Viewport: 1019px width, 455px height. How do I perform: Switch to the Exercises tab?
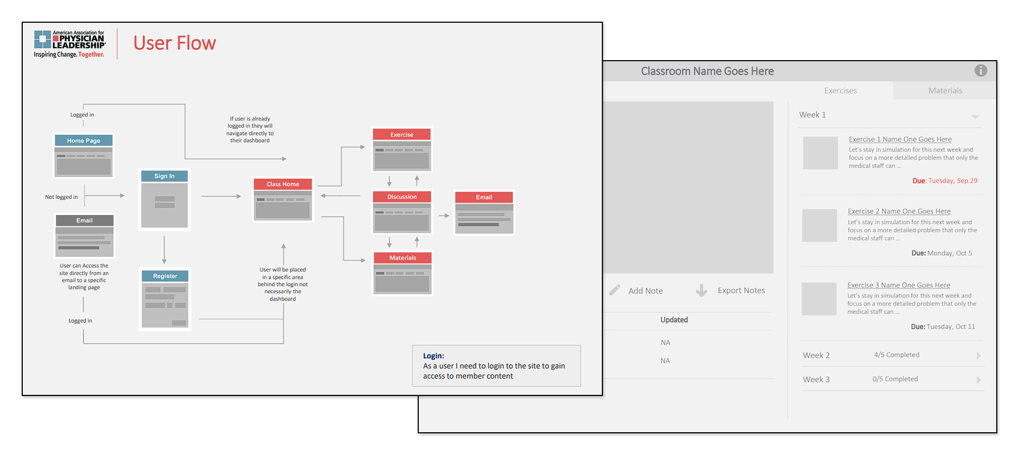(x=840, y=90)
